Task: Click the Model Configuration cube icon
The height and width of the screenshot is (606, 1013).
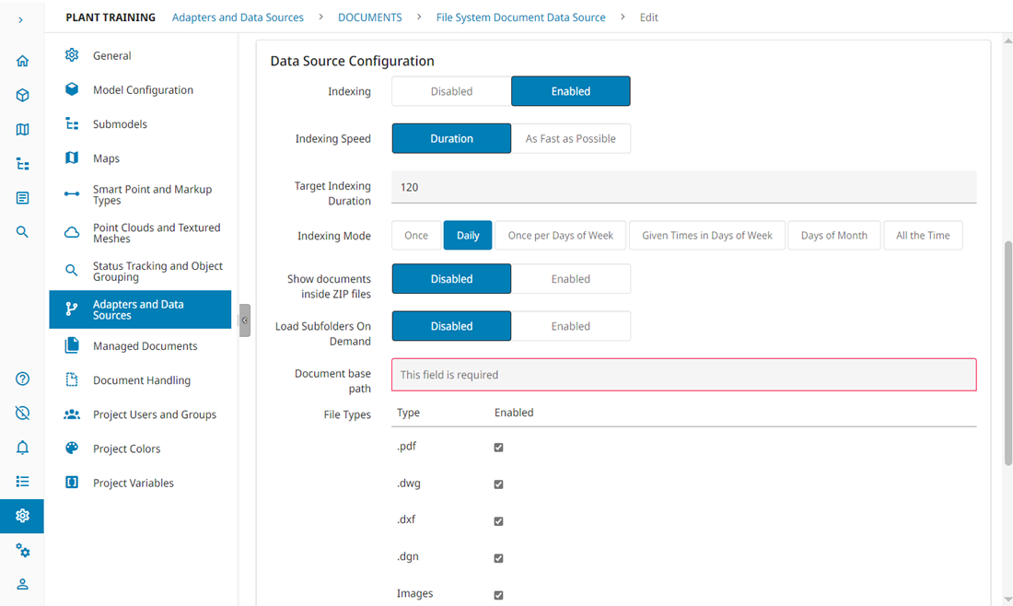Action: coord(72,89)
